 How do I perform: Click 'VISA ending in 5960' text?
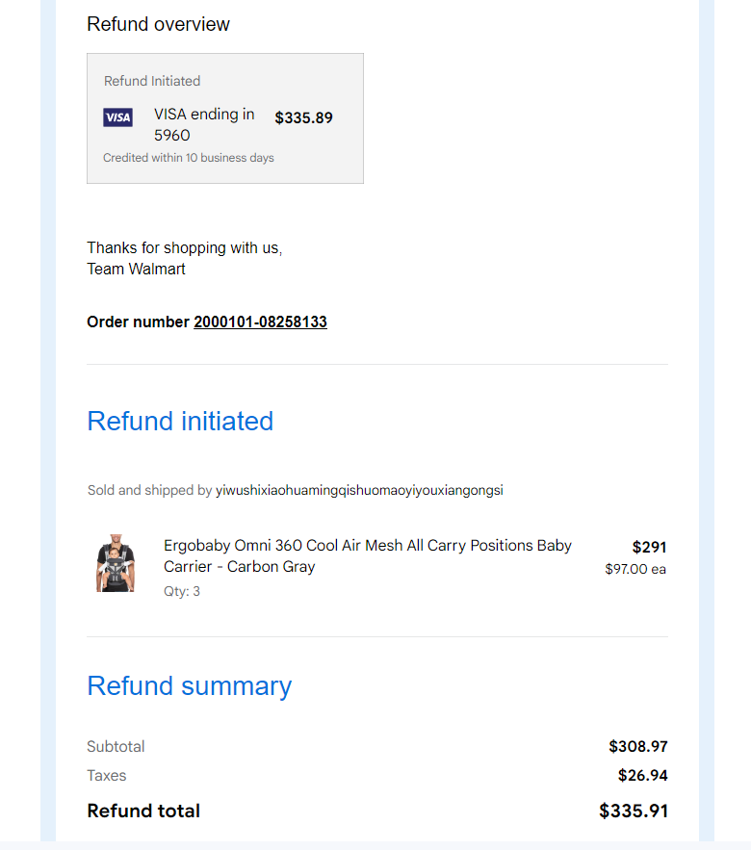tap(204, 124)
